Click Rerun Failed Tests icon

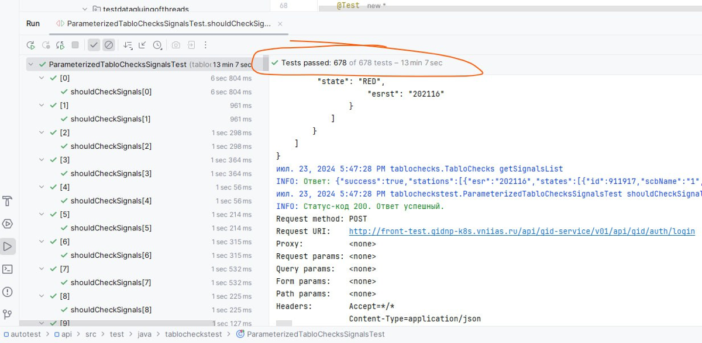click(46, 45)
